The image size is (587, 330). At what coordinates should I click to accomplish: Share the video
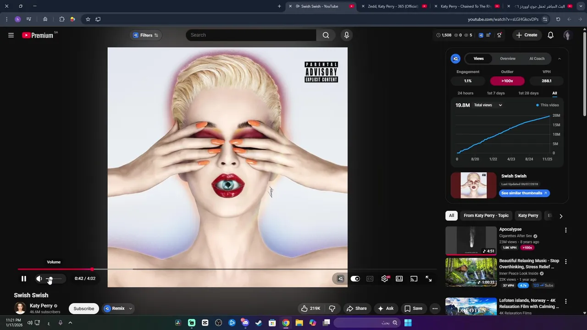pyautogui.click(x=356, y=308)
